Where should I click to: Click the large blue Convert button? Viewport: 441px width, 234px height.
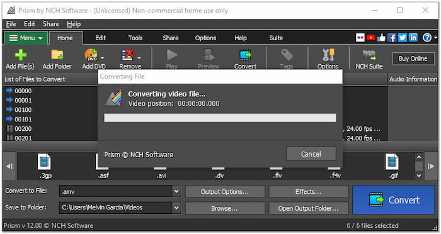[x=394, y=200]
